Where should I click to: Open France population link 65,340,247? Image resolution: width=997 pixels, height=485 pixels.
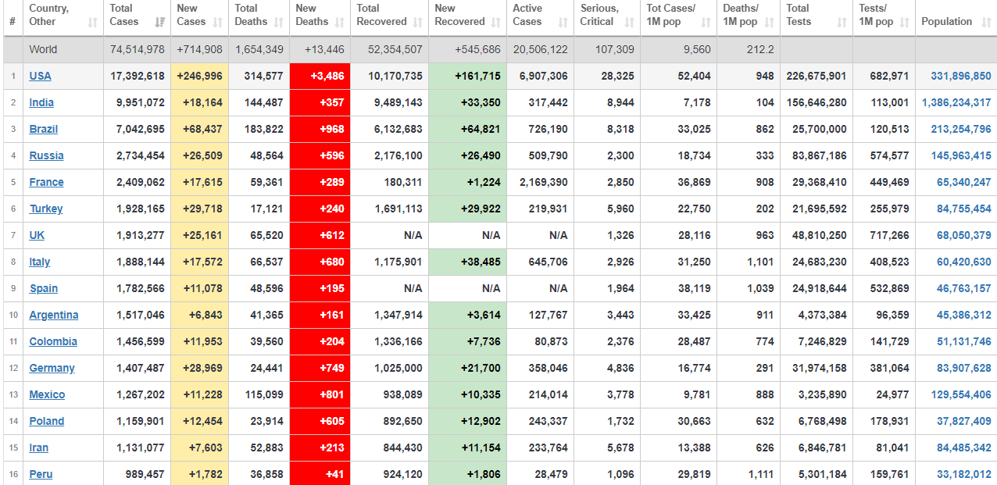tap(964, 182)
